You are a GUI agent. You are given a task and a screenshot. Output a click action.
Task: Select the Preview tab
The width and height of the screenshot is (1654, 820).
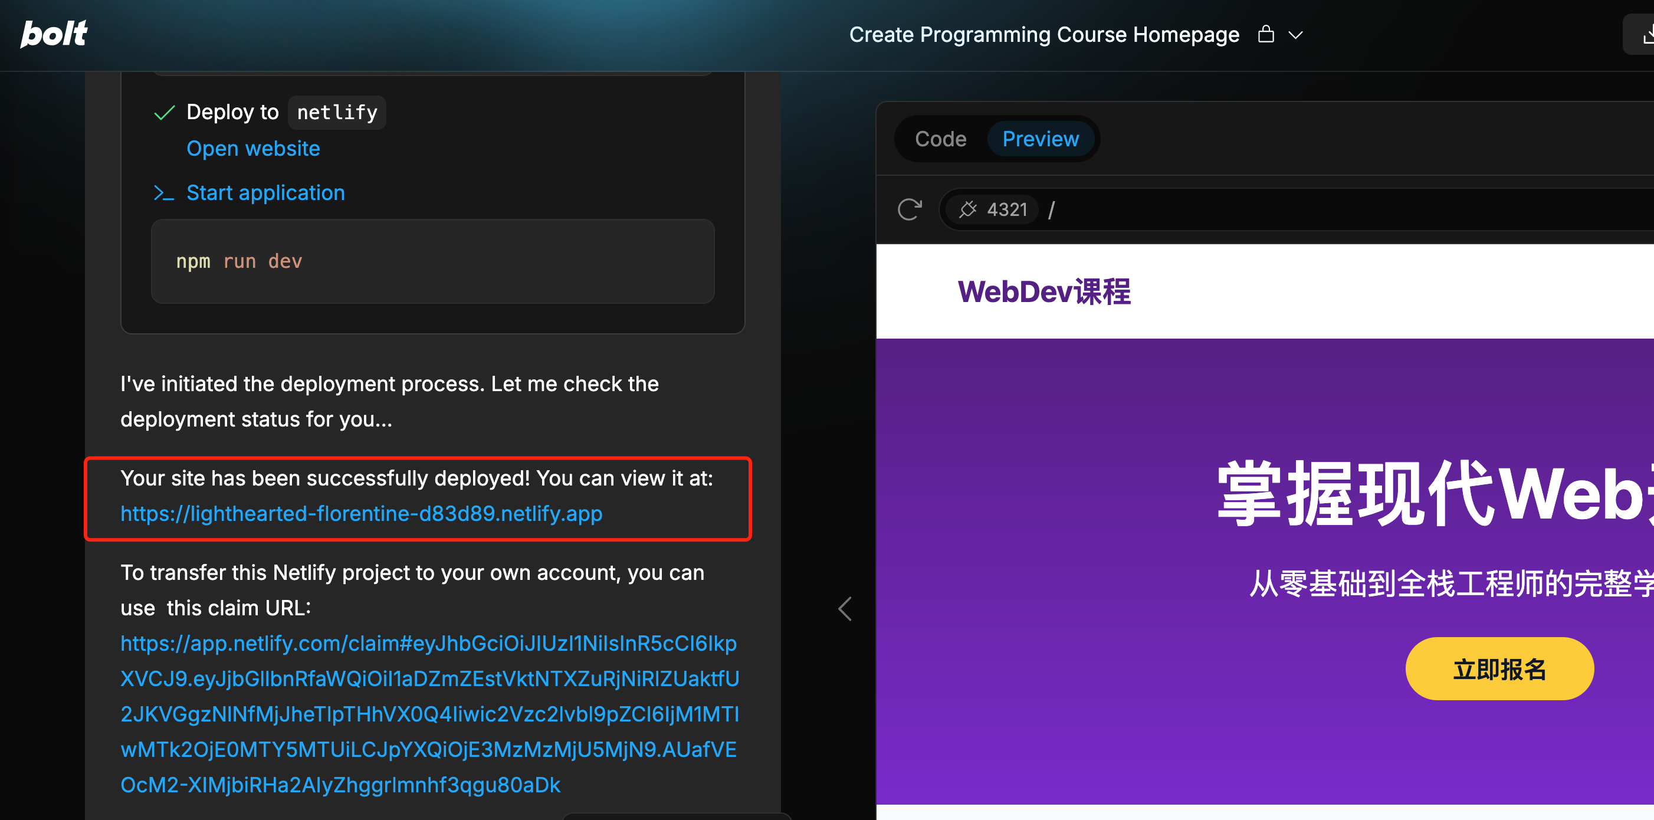[x=1040, y=139]
